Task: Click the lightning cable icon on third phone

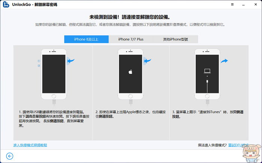Action: 207,86
